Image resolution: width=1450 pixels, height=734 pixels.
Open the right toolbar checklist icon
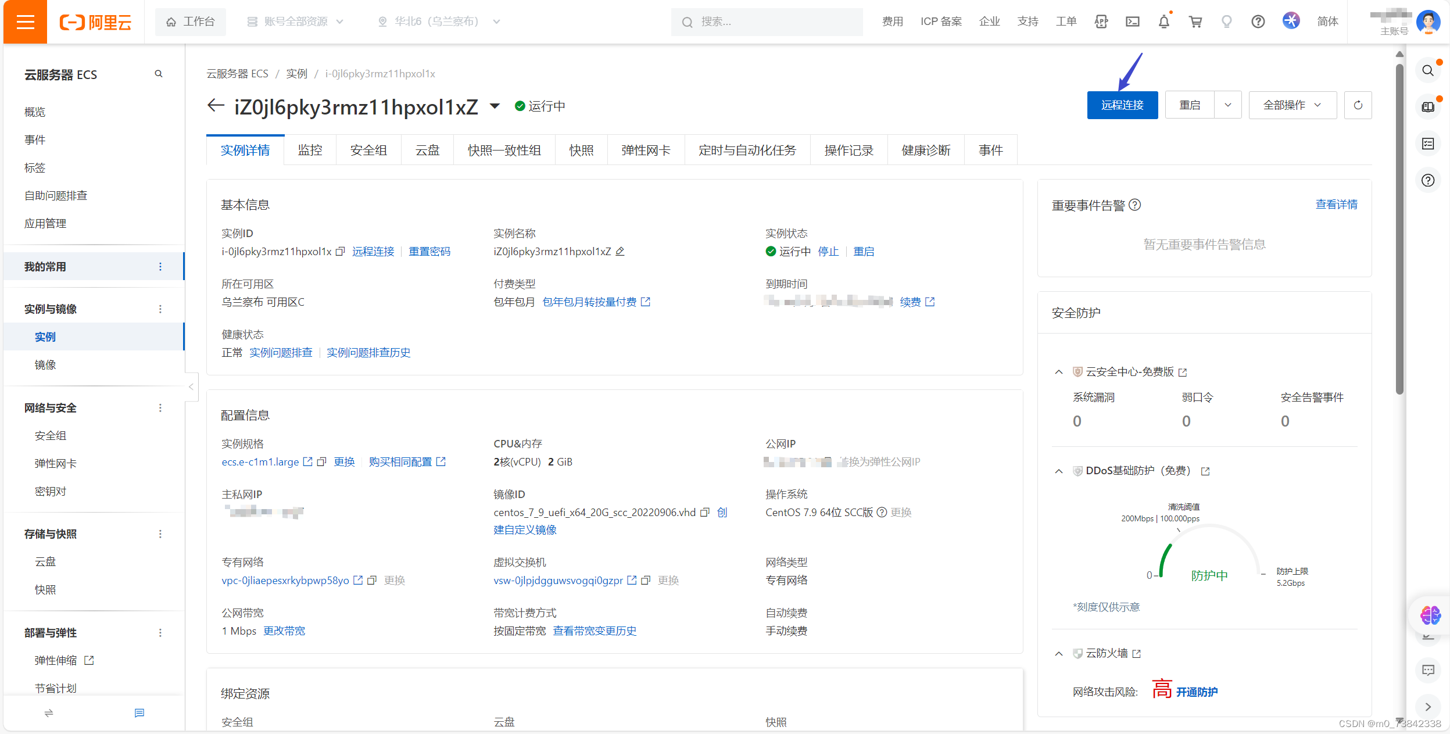[x=1428, y=144]
